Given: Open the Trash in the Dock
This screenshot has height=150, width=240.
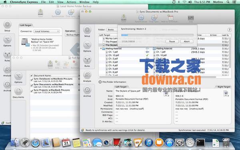Looking at the screenshot, I should coord(226,142).
